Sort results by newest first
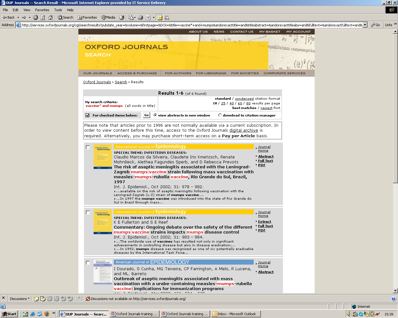 tap(266, 108)
